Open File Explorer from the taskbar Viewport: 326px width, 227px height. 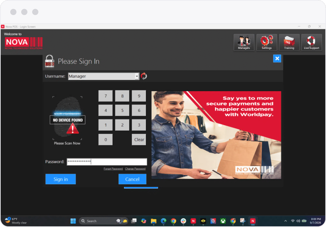(x=154, y=221)
